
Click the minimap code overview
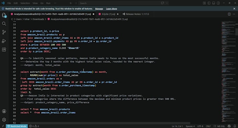pos(228,71)
